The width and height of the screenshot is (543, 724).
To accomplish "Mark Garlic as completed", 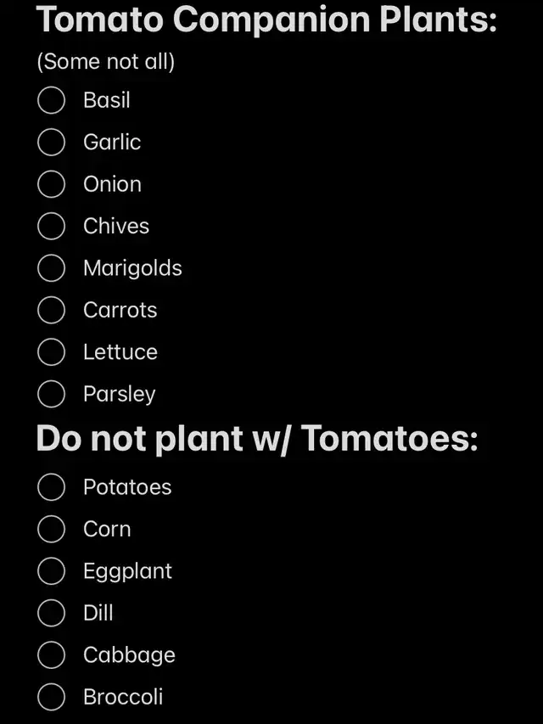I will 52,142.
